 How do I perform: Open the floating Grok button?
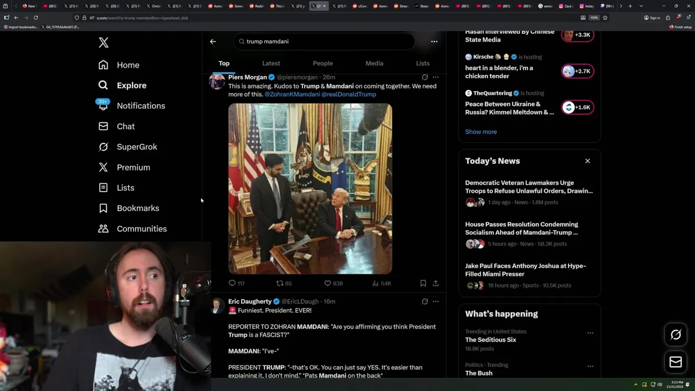[x=676, y=335]
